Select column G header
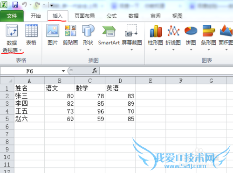 click(x=211, y=80)
